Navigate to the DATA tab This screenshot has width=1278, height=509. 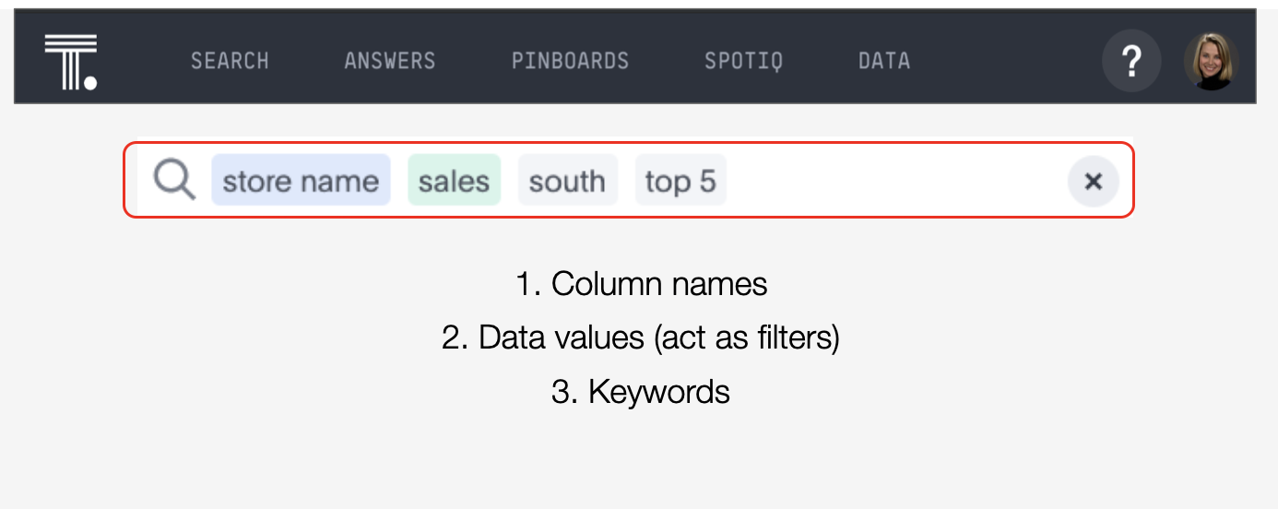point(884,62)
